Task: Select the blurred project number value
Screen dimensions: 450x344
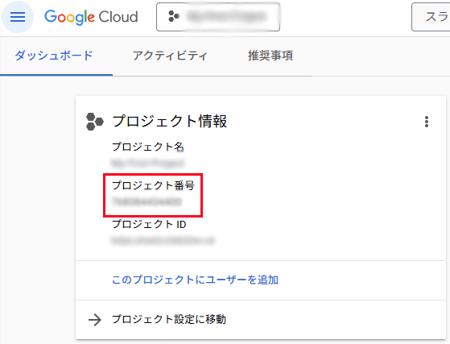Action: 147,201
